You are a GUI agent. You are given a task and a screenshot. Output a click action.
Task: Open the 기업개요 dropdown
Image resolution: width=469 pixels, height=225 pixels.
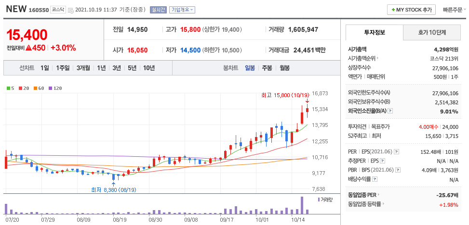(x=182, y=10)
